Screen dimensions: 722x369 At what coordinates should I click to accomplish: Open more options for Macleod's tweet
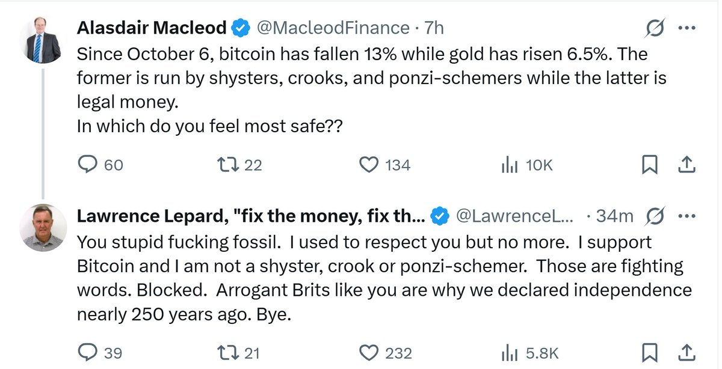687,28
